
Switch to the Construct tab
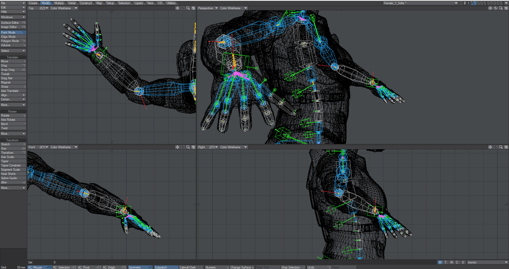coord(86,3)
